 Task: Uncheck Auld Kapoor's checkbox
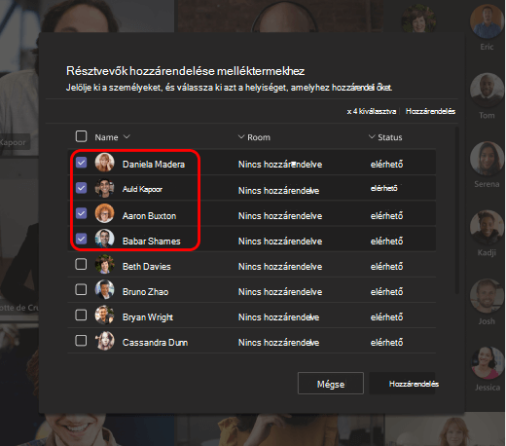point(81,188)
